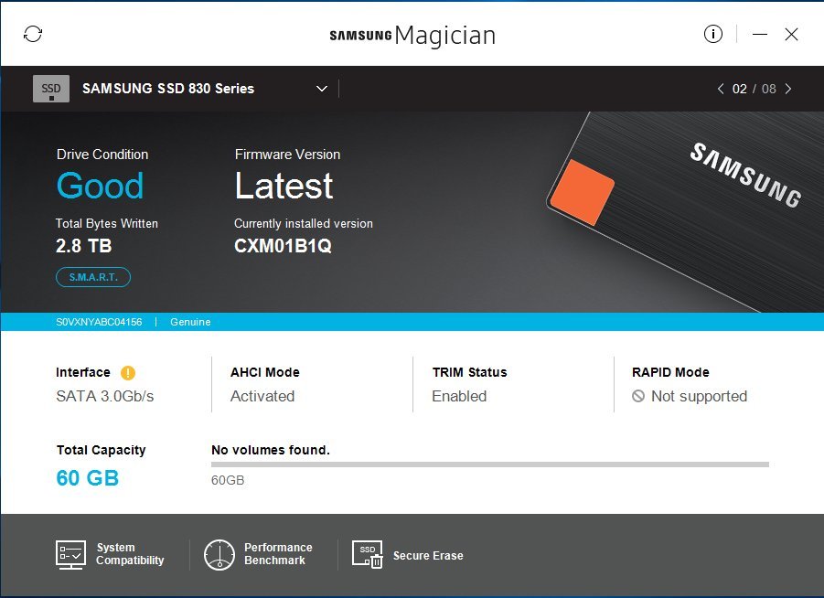The image size is (824, 598).
Task: Open the information icon
Action: [x=713, y=34]
